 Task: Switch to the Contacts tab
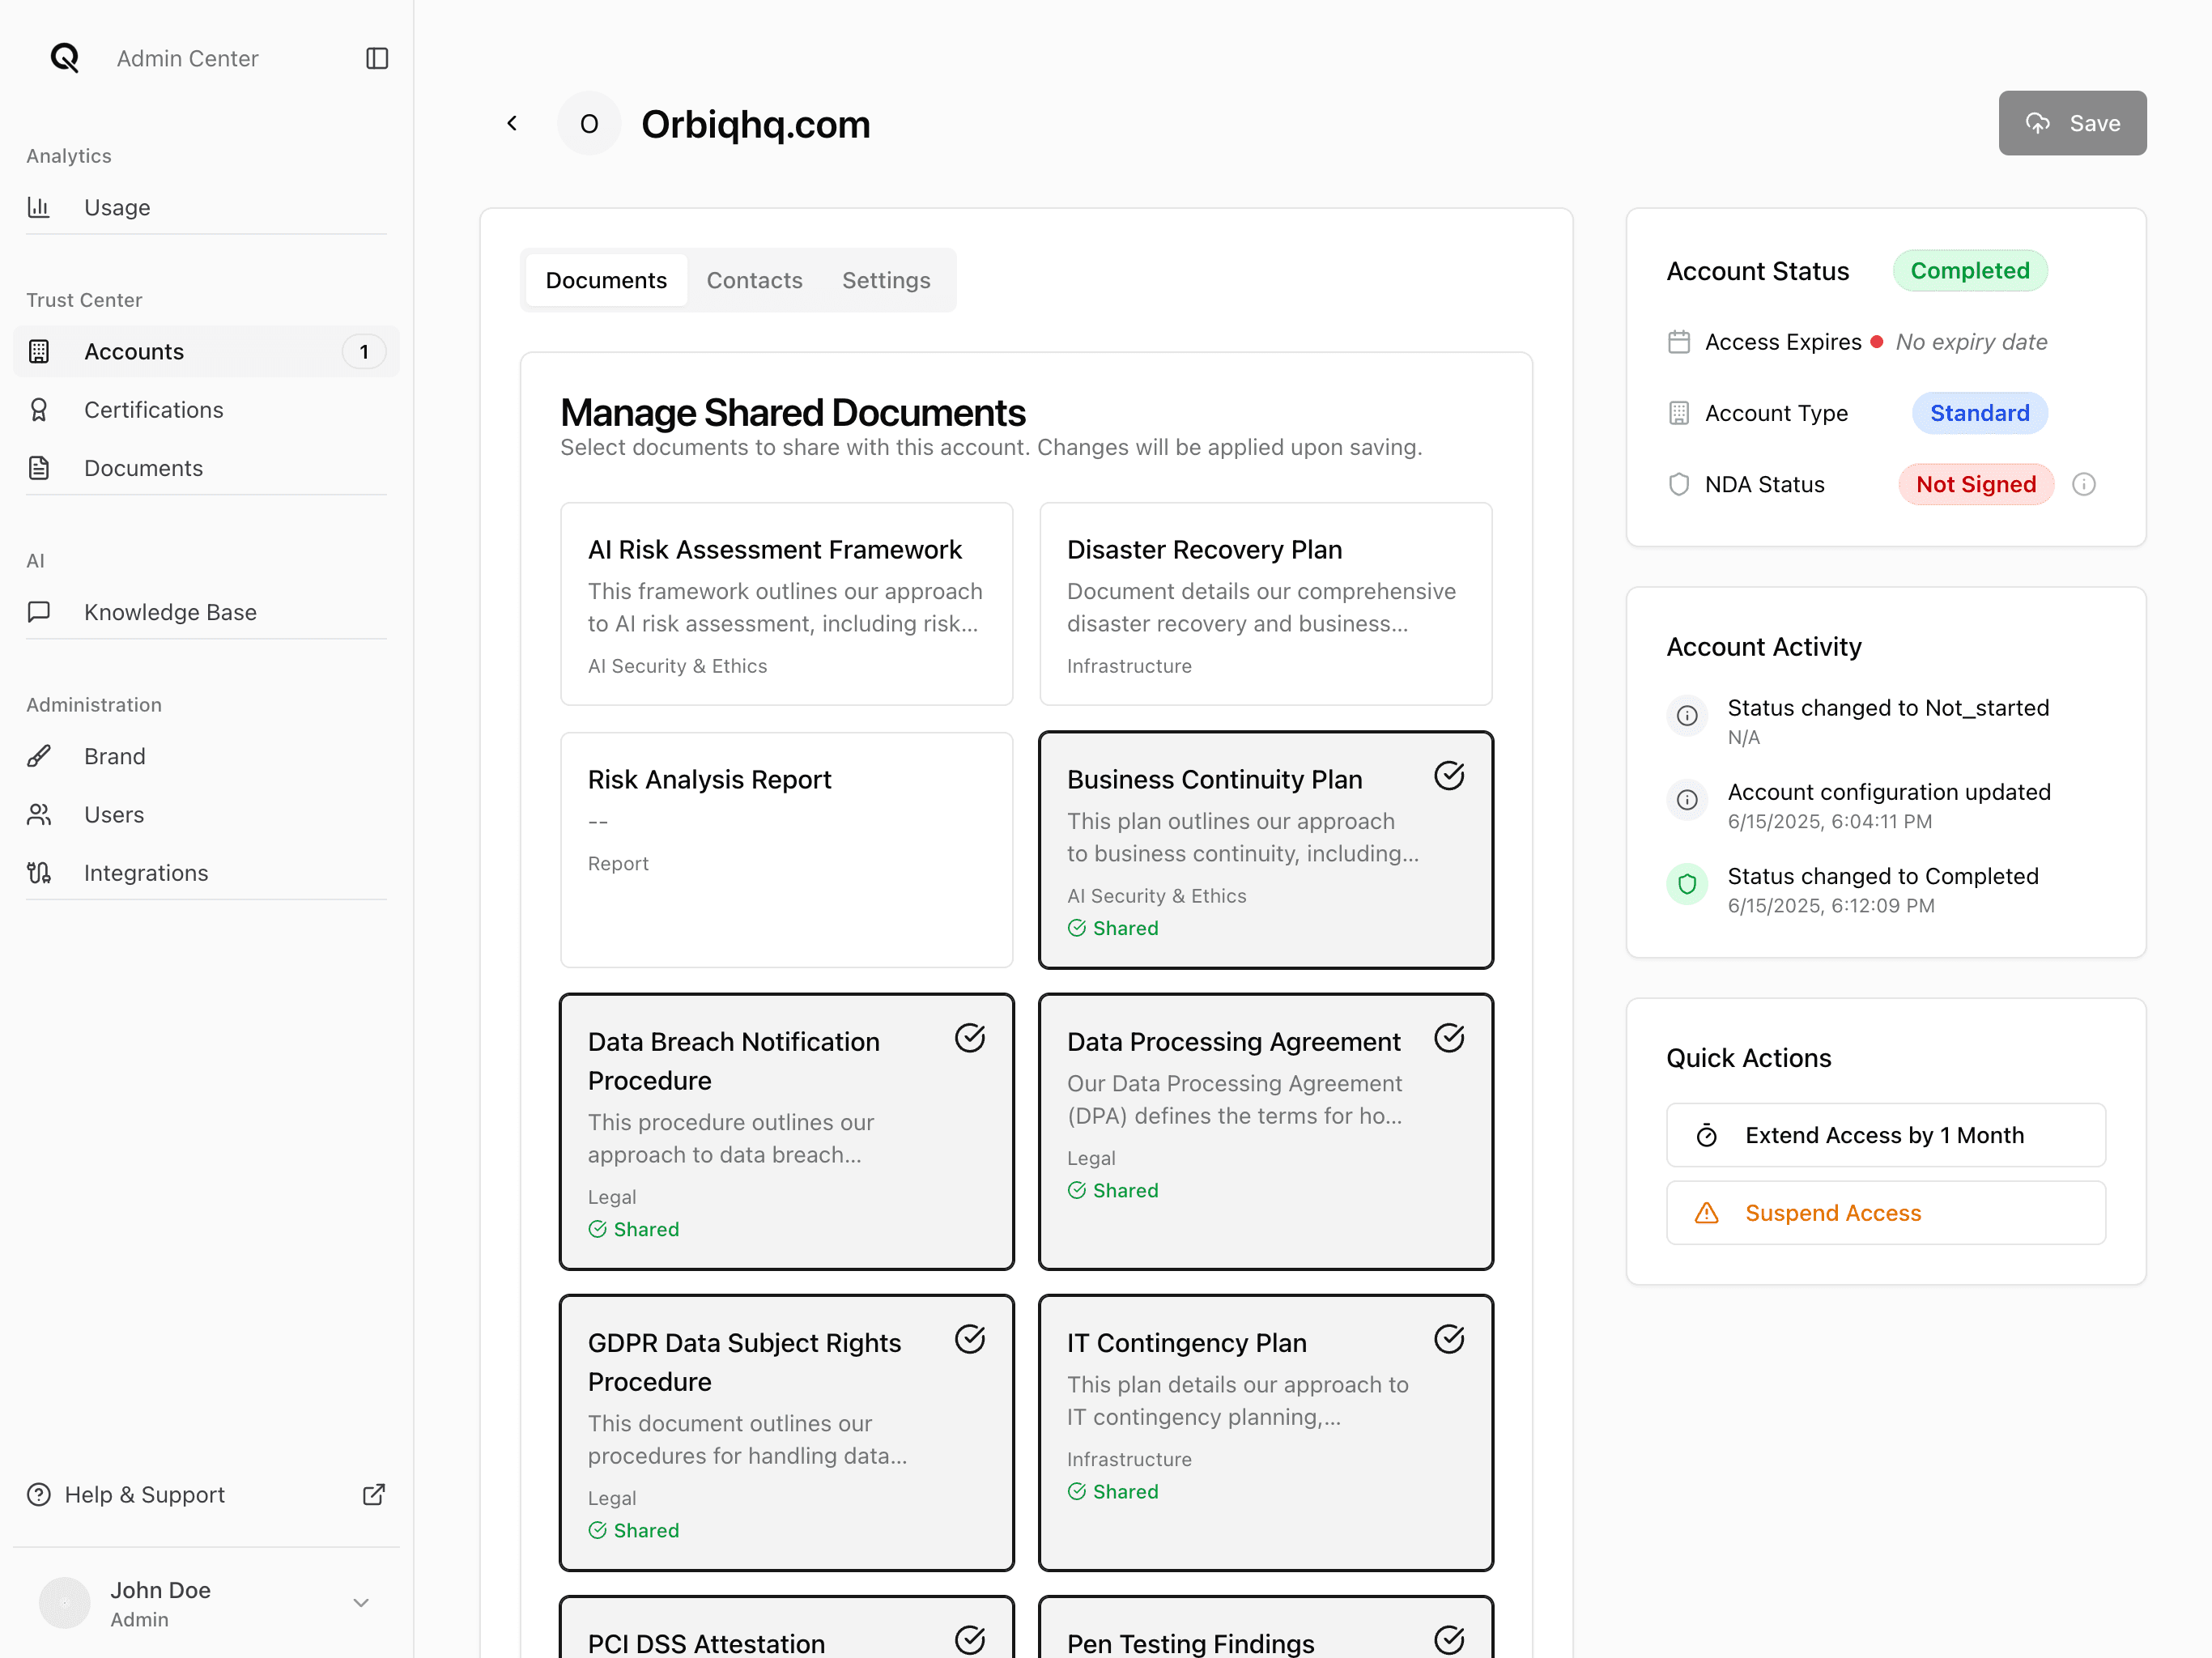pos(754,280)
